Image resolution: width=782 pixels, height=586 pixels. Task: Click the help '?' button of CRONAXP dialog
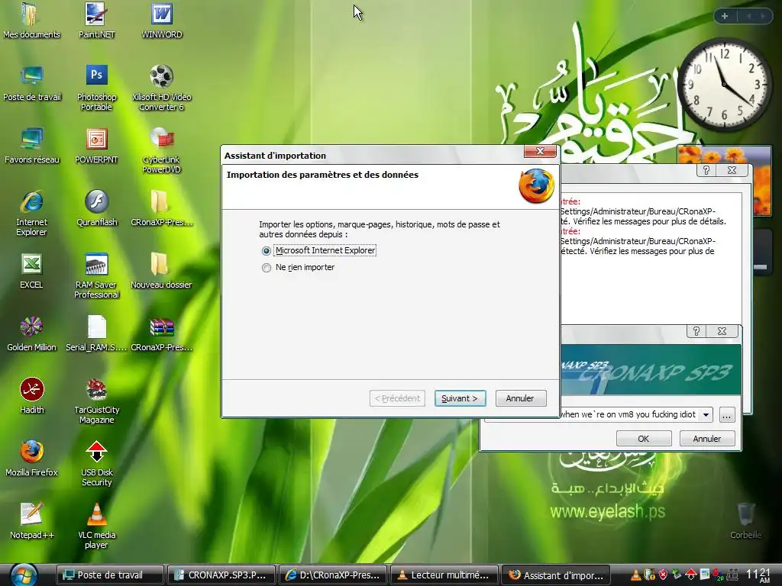[696, 331]
